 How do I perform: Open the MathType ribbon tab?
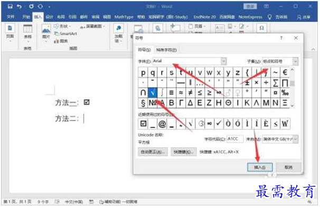pos(124,17)
